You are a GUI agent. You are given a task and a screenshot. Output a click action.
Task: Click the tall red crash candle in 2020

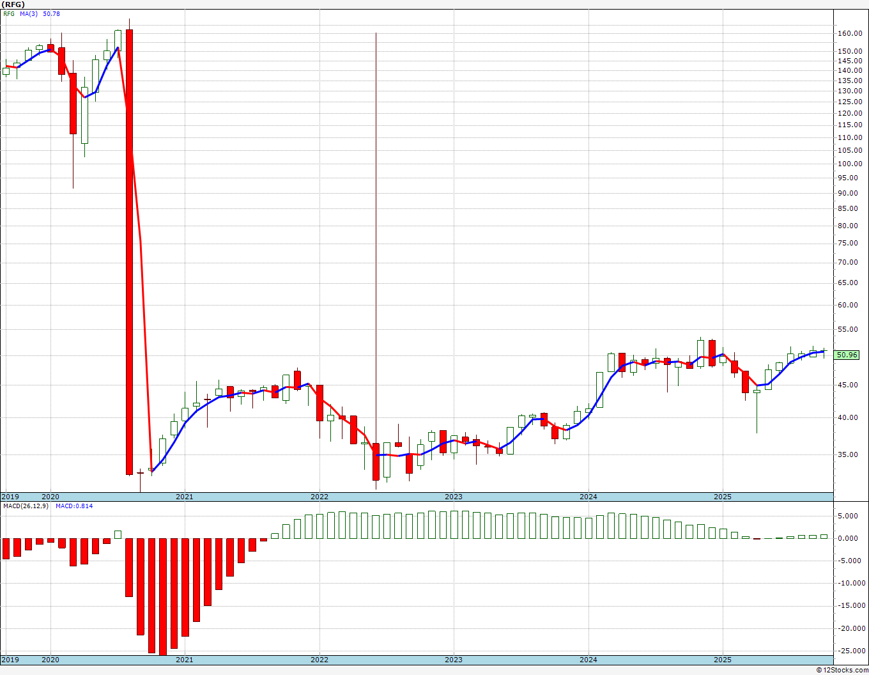point(129,252)
